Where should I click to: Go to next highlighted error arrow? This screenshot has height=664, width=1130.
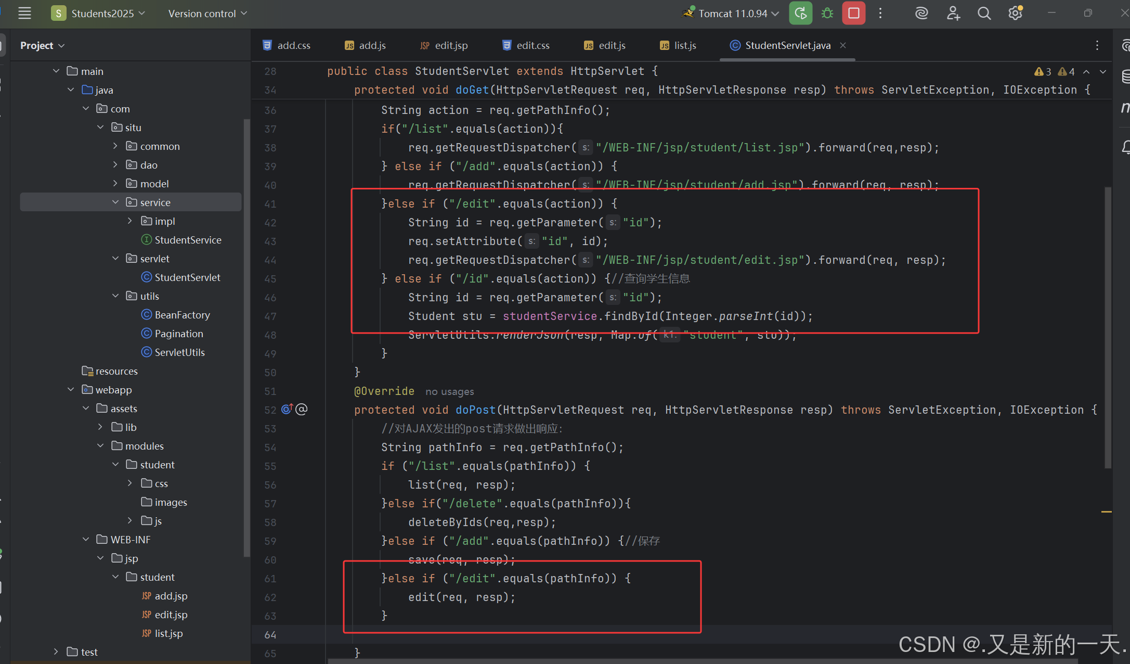coord(1103,71)
